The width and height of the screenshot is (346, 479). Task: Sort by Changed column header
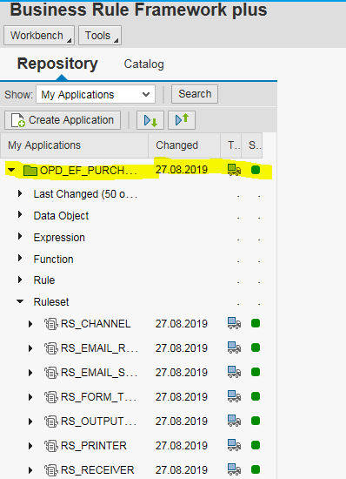(x=184, y=145)
